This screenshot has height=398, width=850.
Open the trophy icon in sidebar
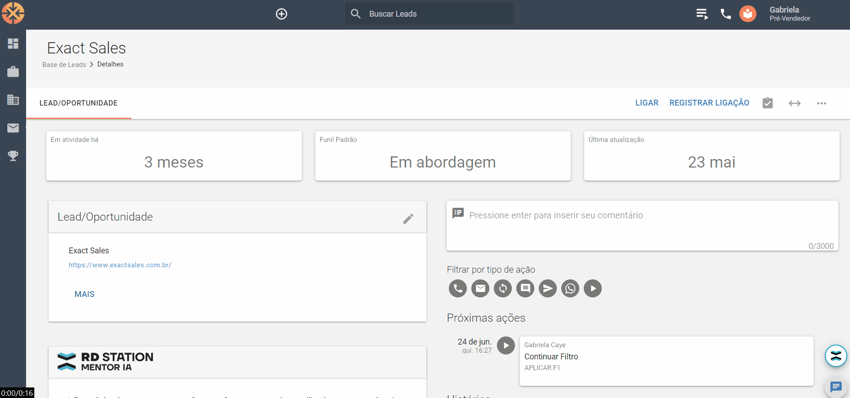(x=13, y=156)
